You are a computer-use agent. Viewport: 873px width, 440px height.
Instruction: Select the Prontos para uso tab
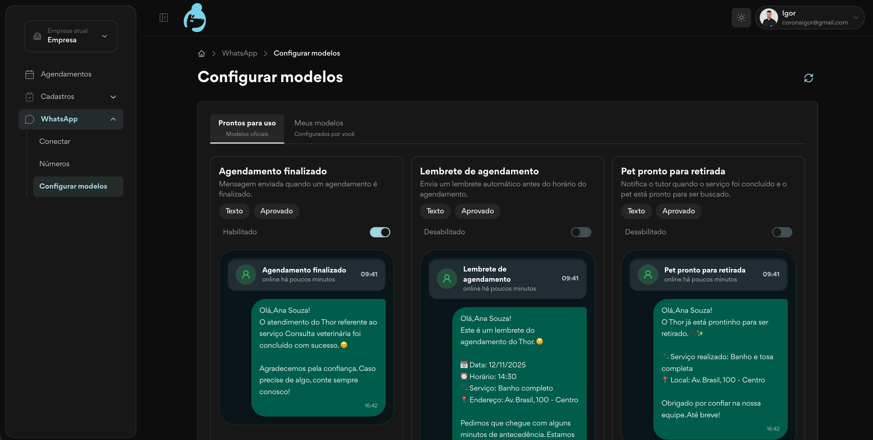tap(247, 128)
